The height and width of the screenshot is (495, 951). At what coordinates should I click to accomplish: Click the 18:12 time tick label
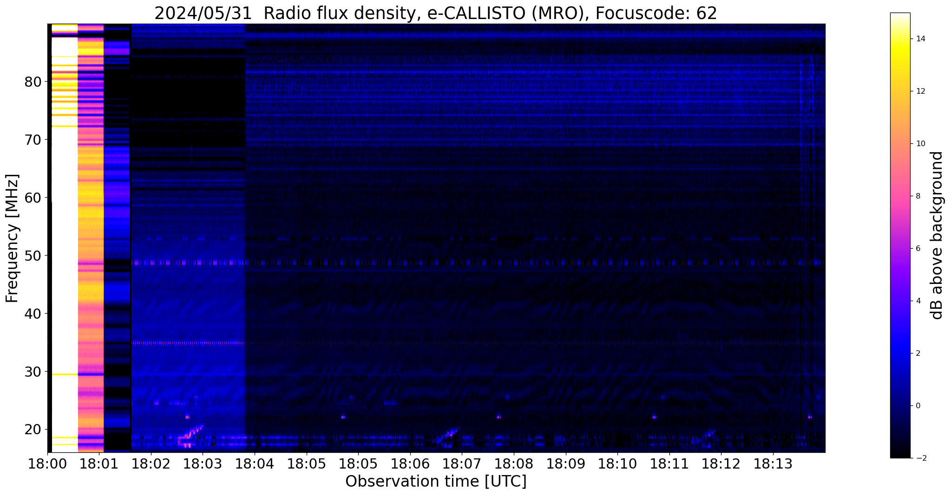pos(721,463)
